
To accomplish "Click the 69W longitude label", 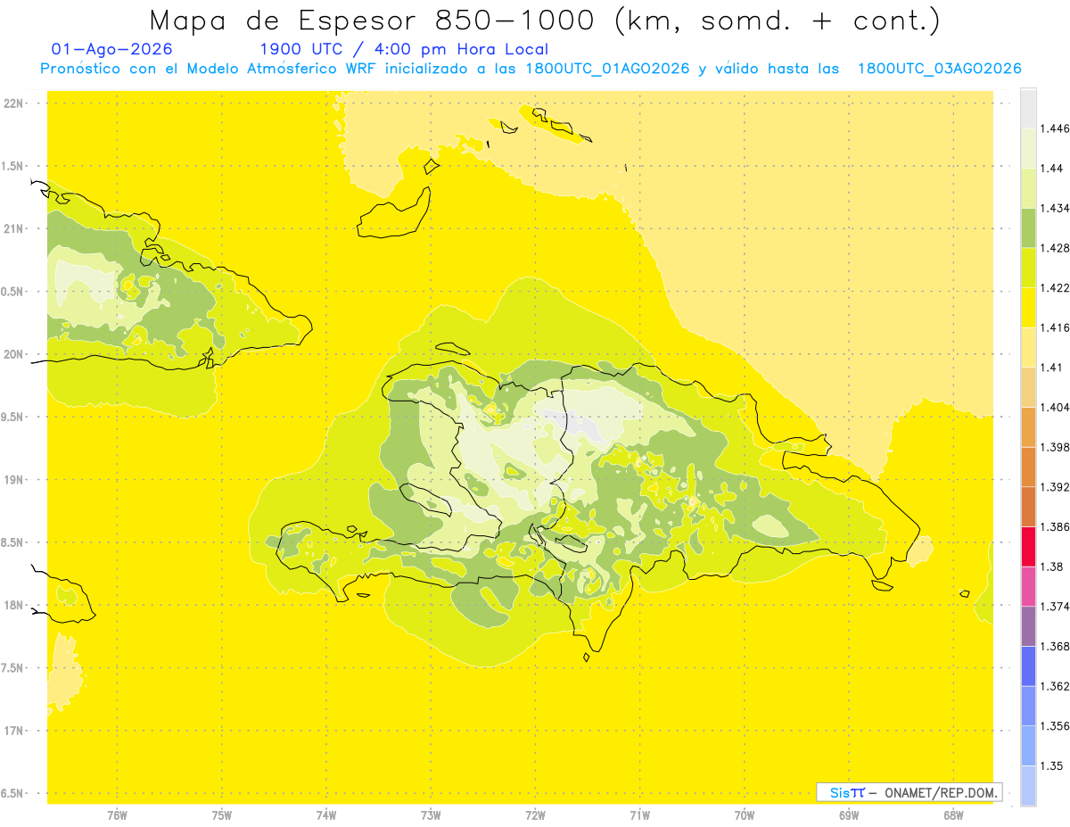I will click(x=849, y=815).
